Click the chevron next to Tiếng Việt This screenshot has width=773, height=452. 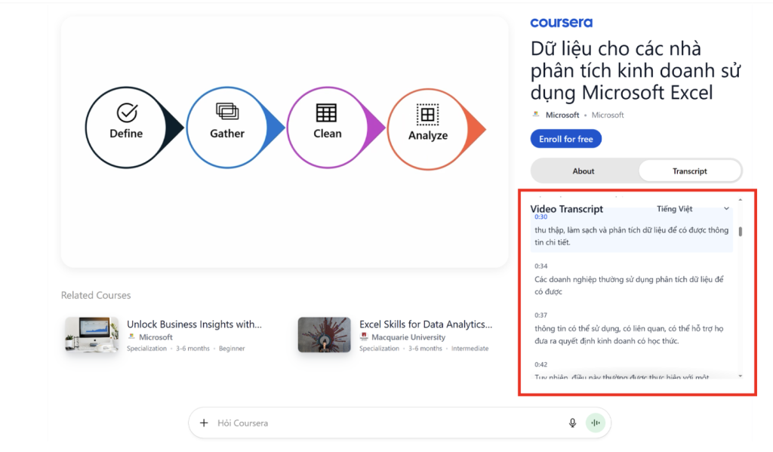pyautogui.click(x=726, y=209)
